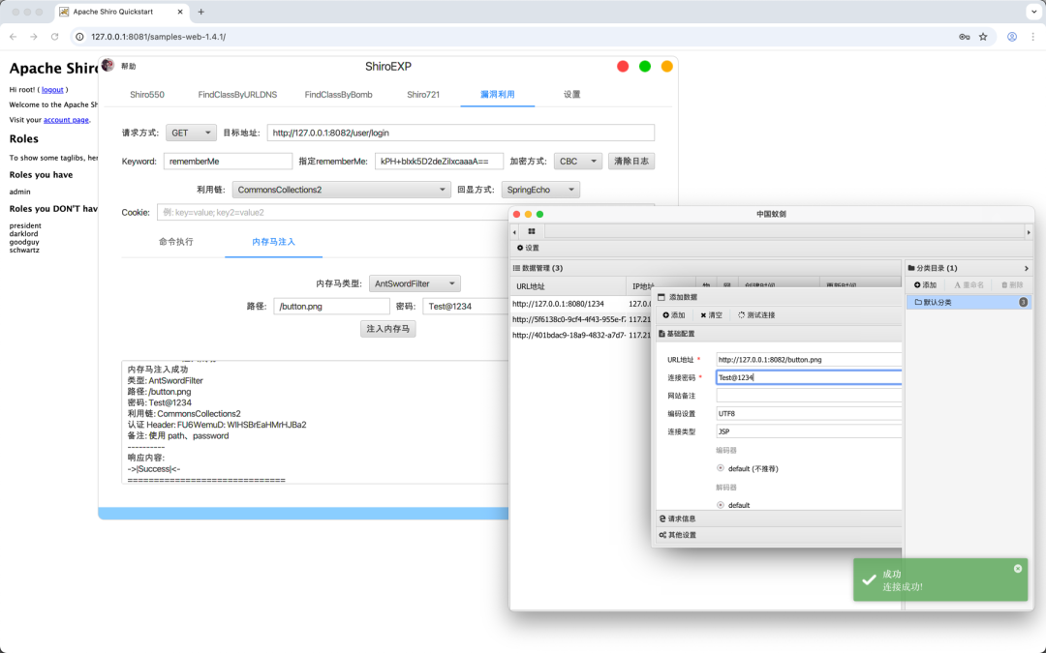Click the 清除日志 button

point(631,162)
